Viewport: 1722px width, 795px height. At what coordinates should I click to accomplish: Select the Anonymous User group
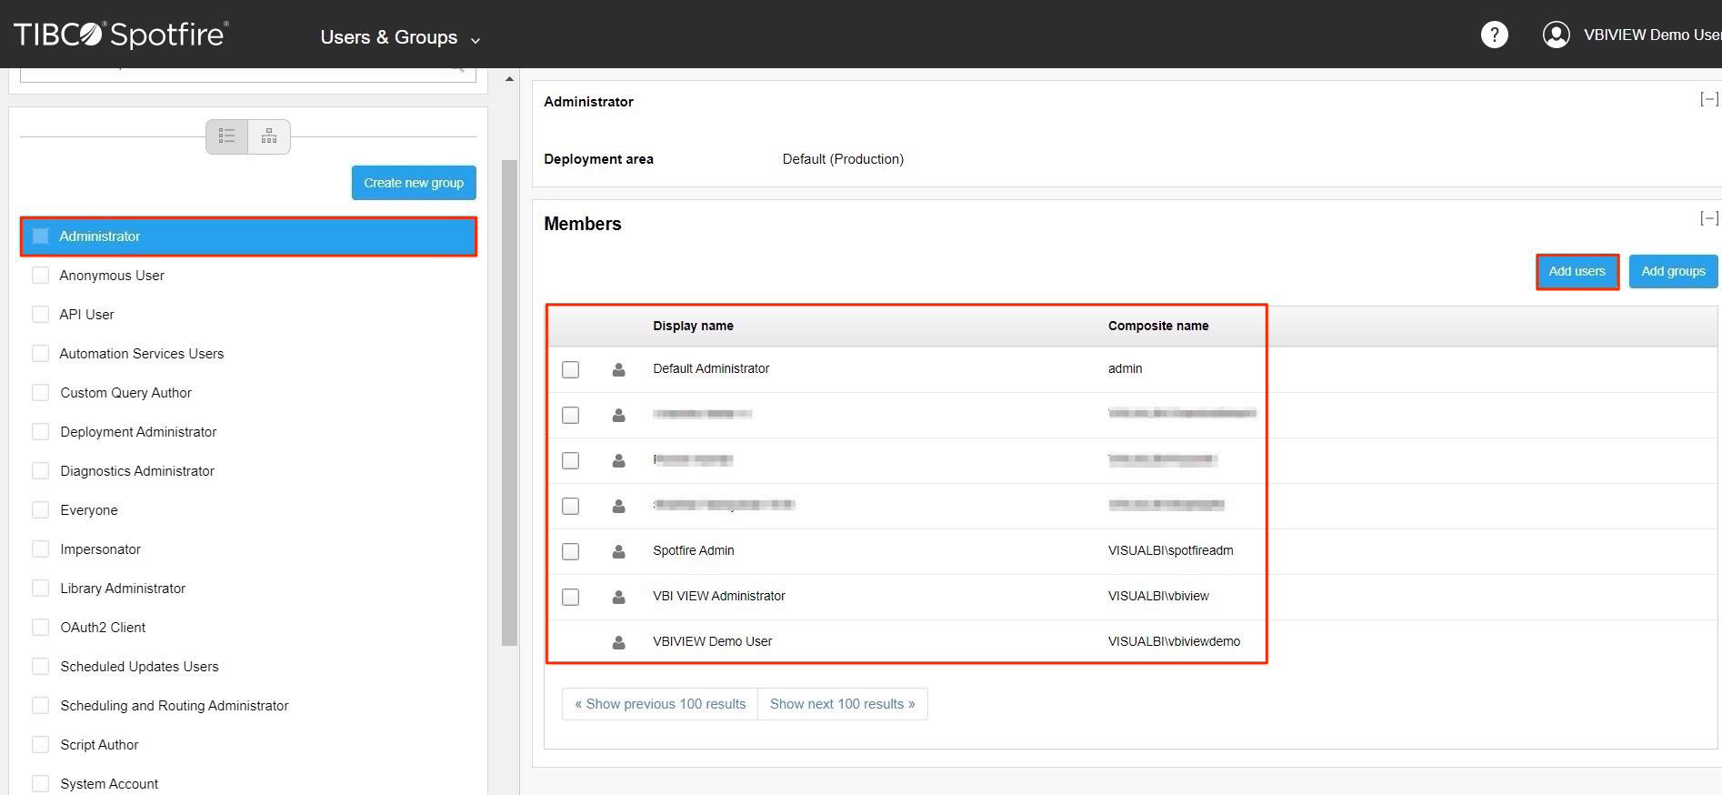[112, 276]
